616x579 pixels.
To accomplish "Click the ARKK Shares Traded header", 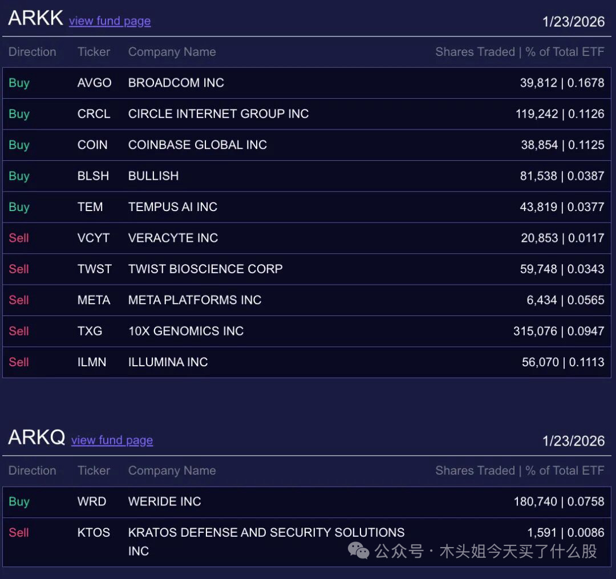I will pyautogui.click(x=520, y=52).
